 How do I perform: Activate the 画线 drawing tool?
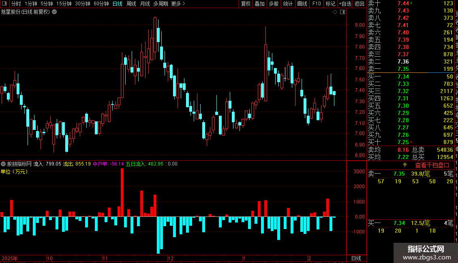click(x=302, y=4)
